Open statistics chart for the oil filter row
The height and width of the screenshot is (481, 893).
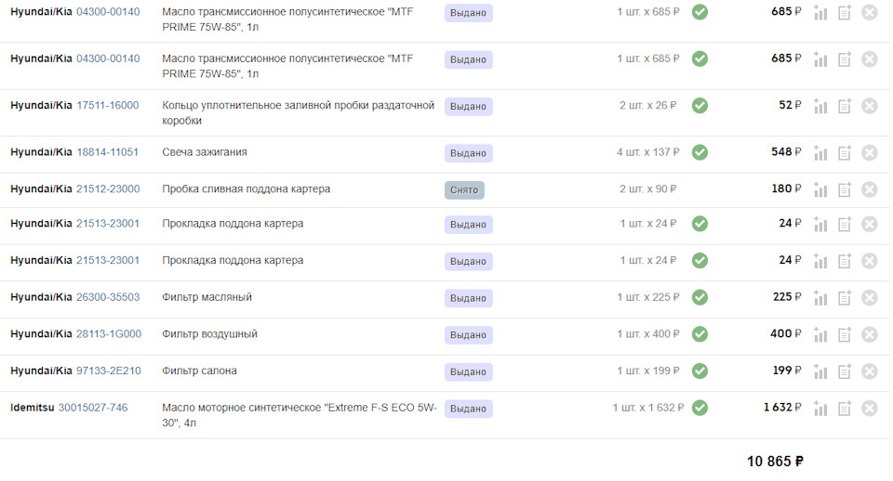(820, 298)
